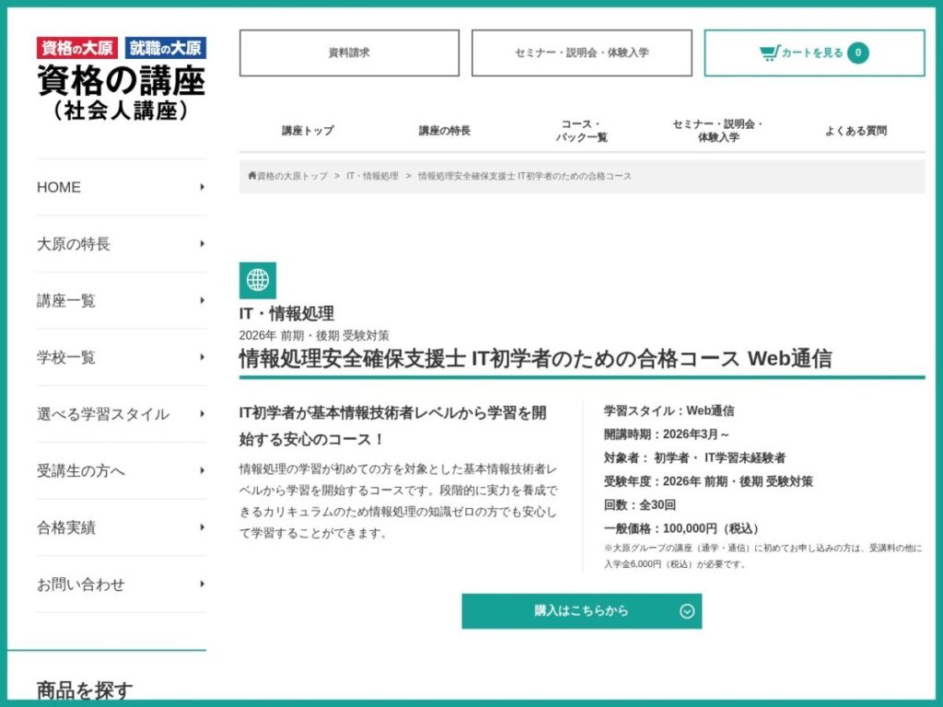
Task: Expand arrow next to HOME
Action: tap(202, 187)
